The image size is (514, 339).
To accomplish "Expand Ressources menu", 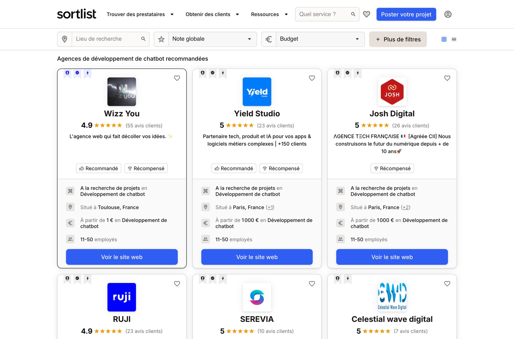I will pyautogui.click(x=269, y=14).
